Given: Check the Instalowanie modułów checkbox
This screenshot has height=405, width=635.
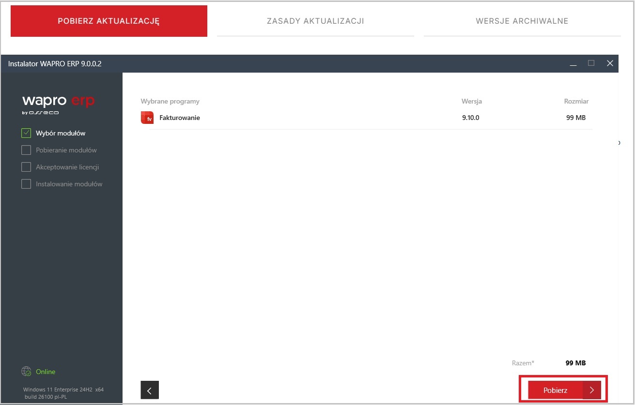Looking at the screenshot, I should 26,183.
